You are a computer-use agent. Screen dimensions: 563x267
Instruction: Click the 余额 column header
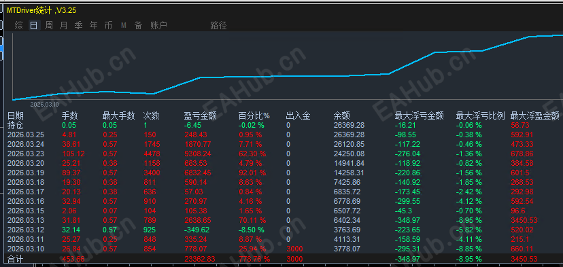(342, 116)
